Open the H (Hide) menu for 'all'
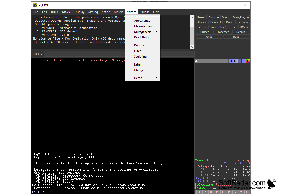Image resolution: width=282 pixels, height=196 pixels. point(239,61)
